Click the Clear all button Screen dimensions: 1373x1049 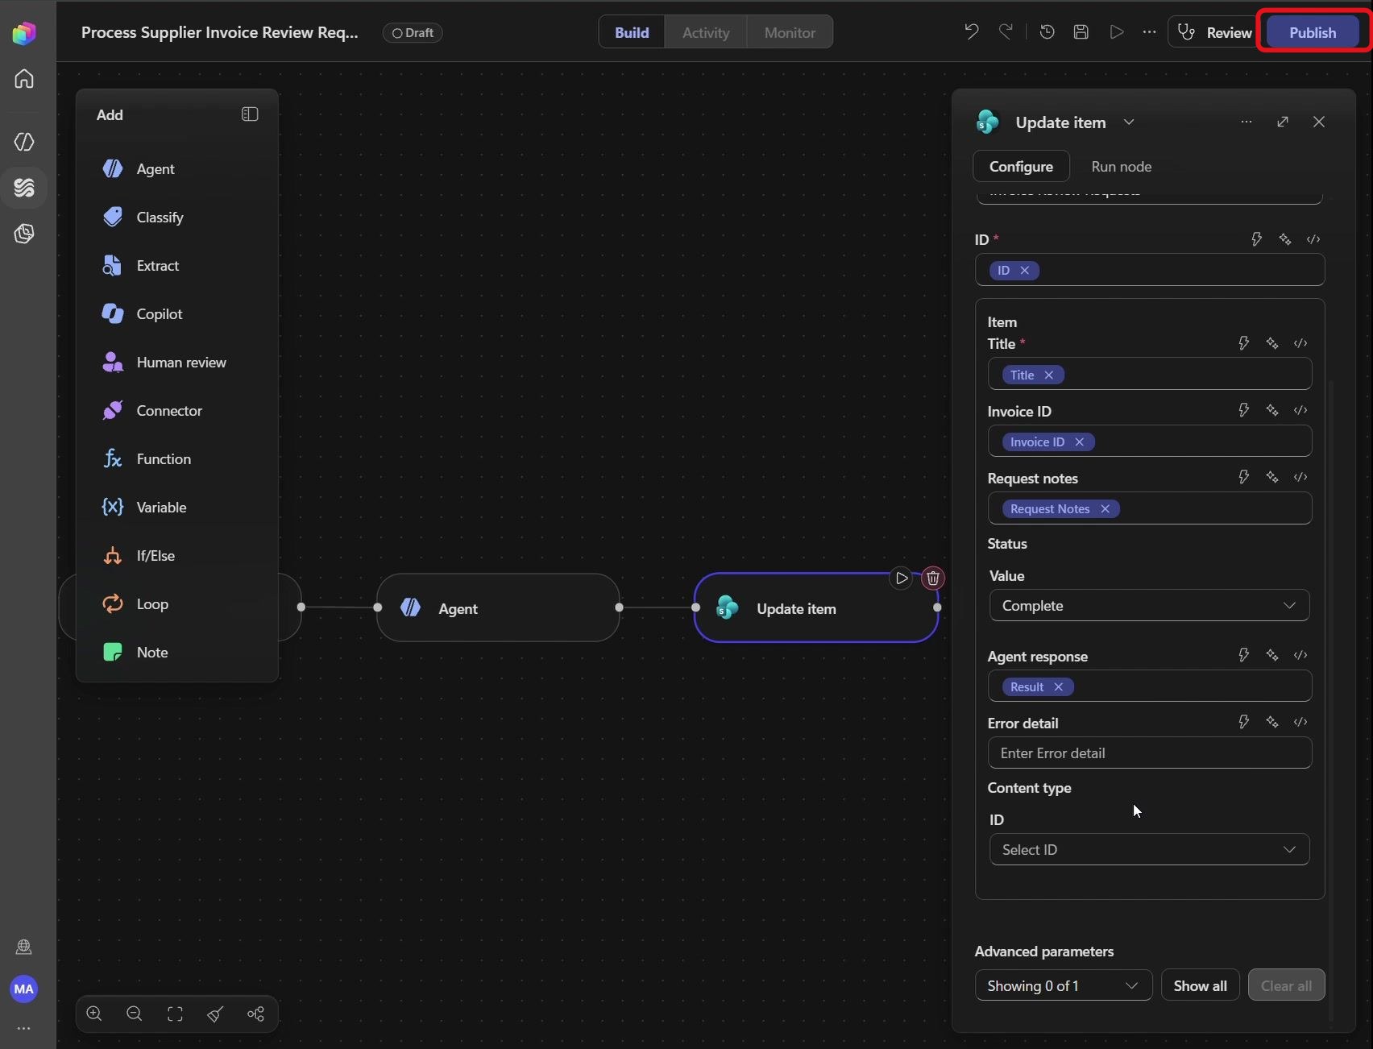[1286, 985]
